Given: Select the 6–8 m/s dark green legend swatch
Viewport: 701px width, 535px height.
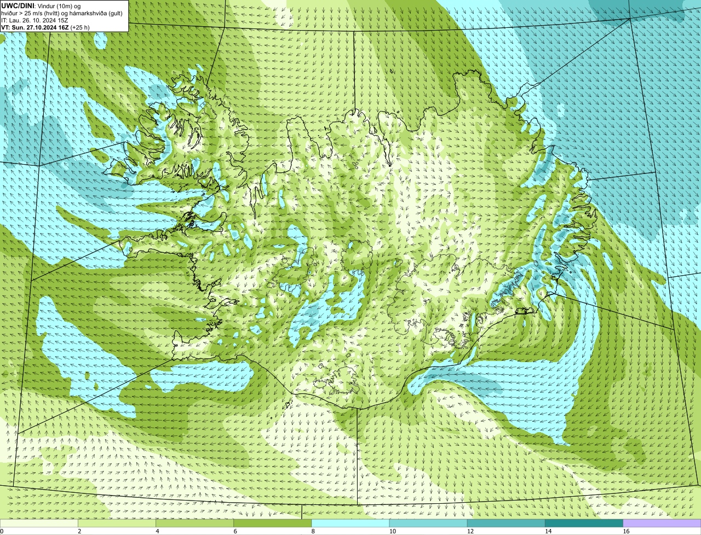Looking at the screenshot, I should [273, 523].
